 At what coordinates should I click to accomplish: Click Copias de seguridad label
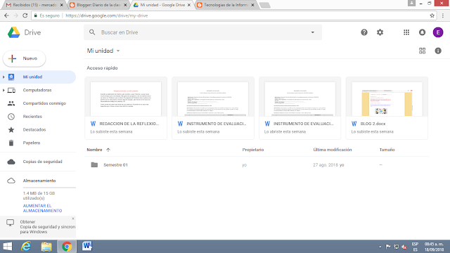pos(42,162)
